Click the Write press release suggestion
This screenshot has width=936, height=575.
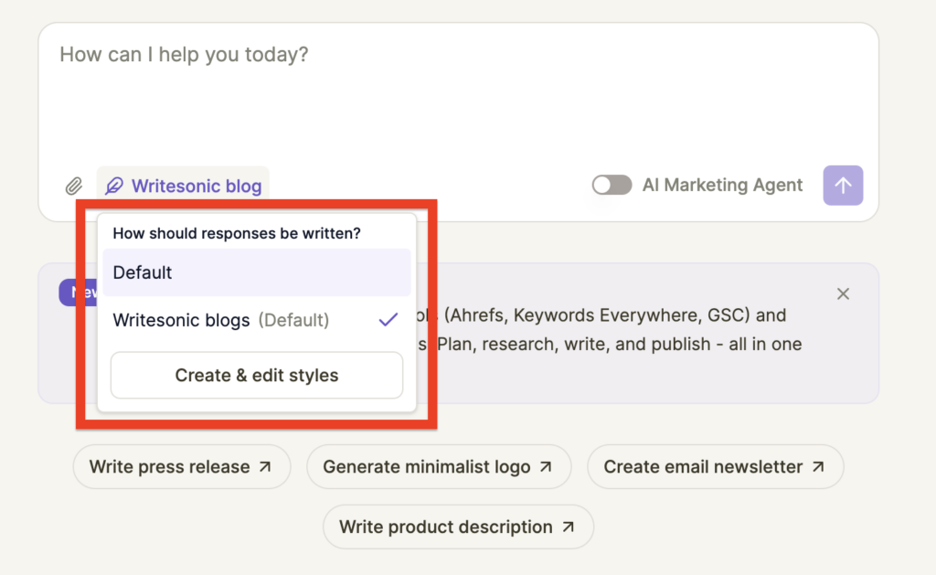(182, 466)
